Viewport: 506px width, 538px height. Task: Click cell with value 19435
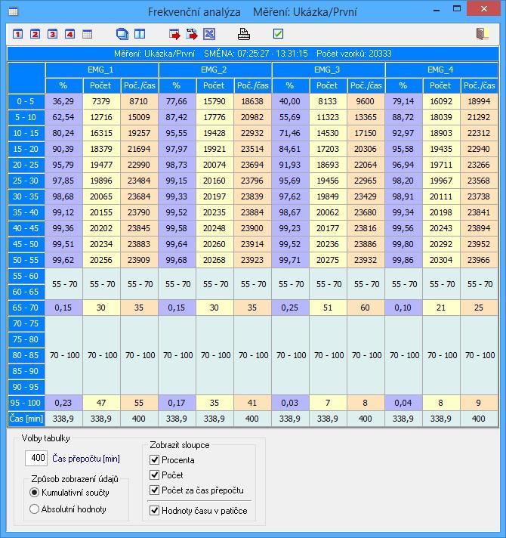[442, 149]
